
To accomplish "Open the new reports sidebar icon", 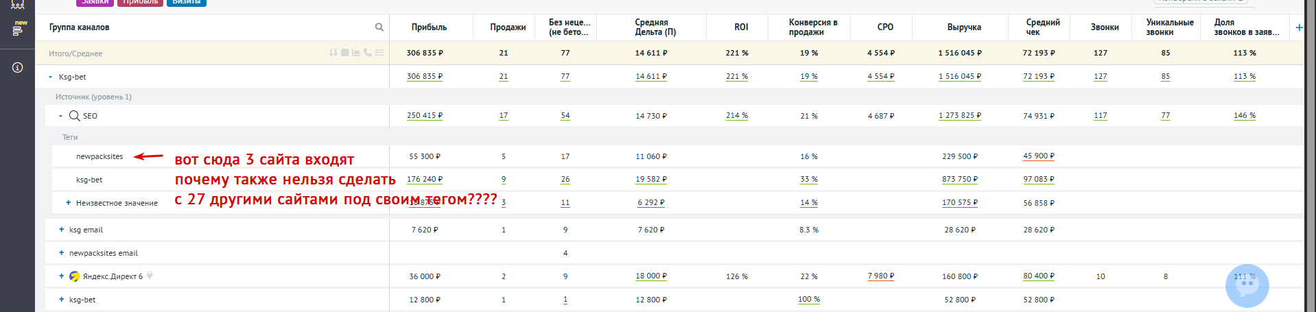I will point(18,29).
